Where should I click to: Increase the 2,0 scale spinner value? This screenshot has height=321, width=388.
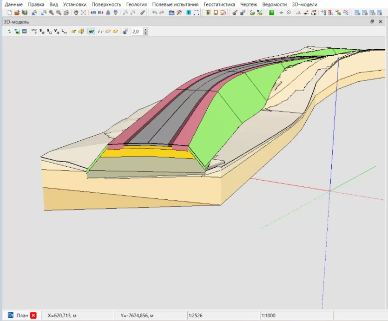point(145,30)
